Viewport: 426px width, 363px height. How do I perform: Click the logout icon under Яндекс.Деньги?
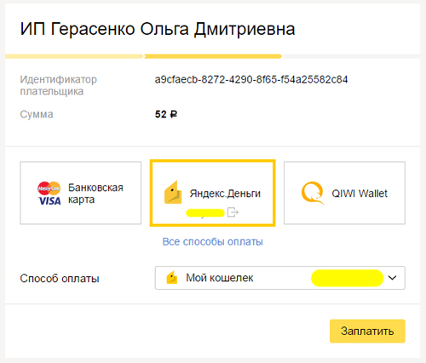[233, 212]
